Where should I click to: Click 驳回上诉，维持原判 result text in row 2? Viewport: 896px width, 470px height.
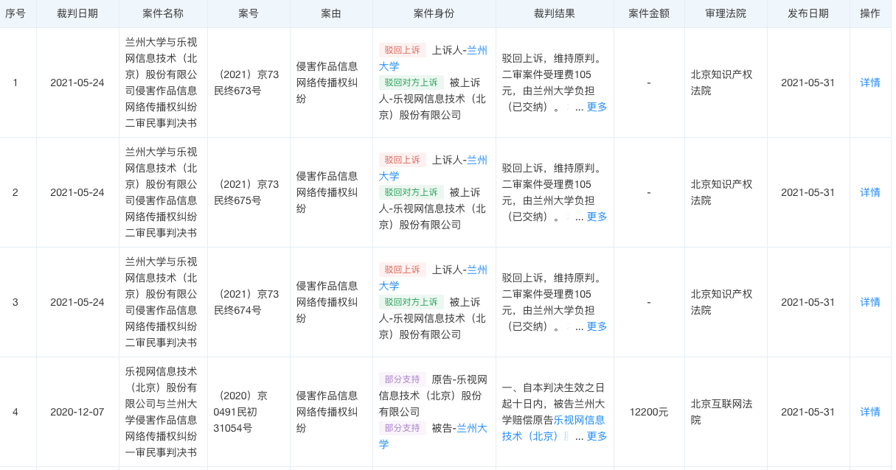[x=552, y=168]
